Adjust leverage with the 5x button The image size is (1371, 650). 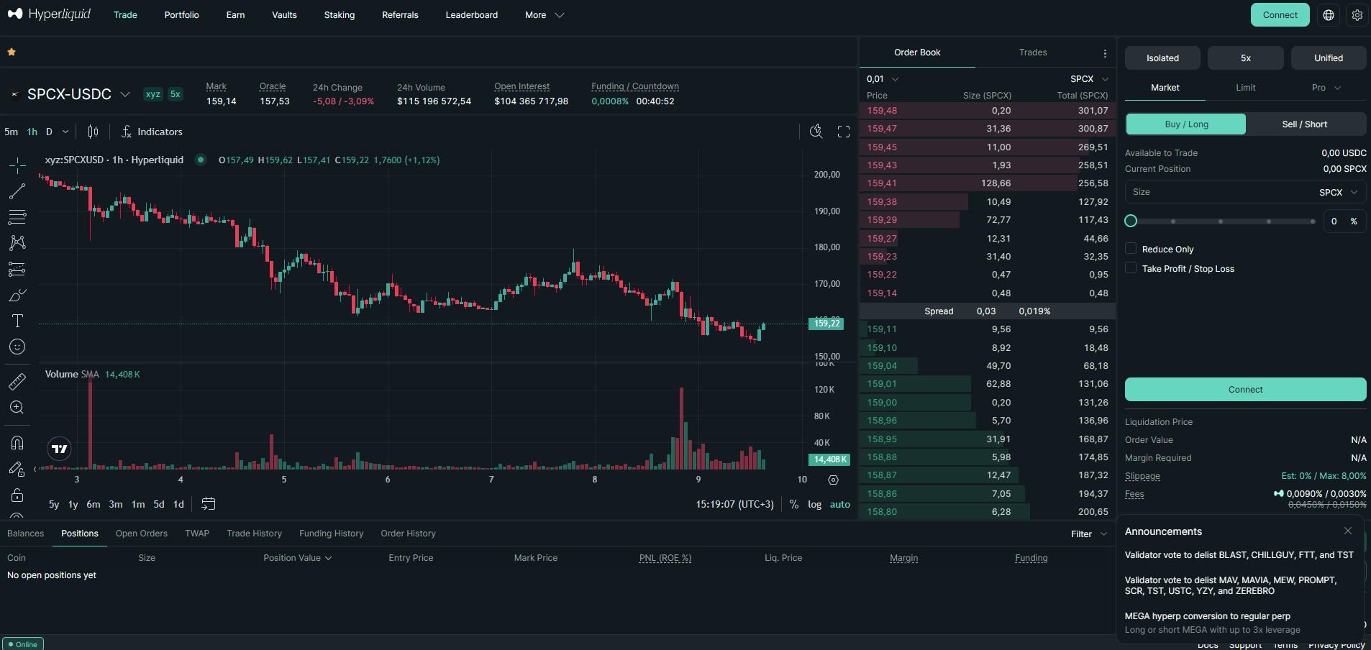(x=1245, y=58)
